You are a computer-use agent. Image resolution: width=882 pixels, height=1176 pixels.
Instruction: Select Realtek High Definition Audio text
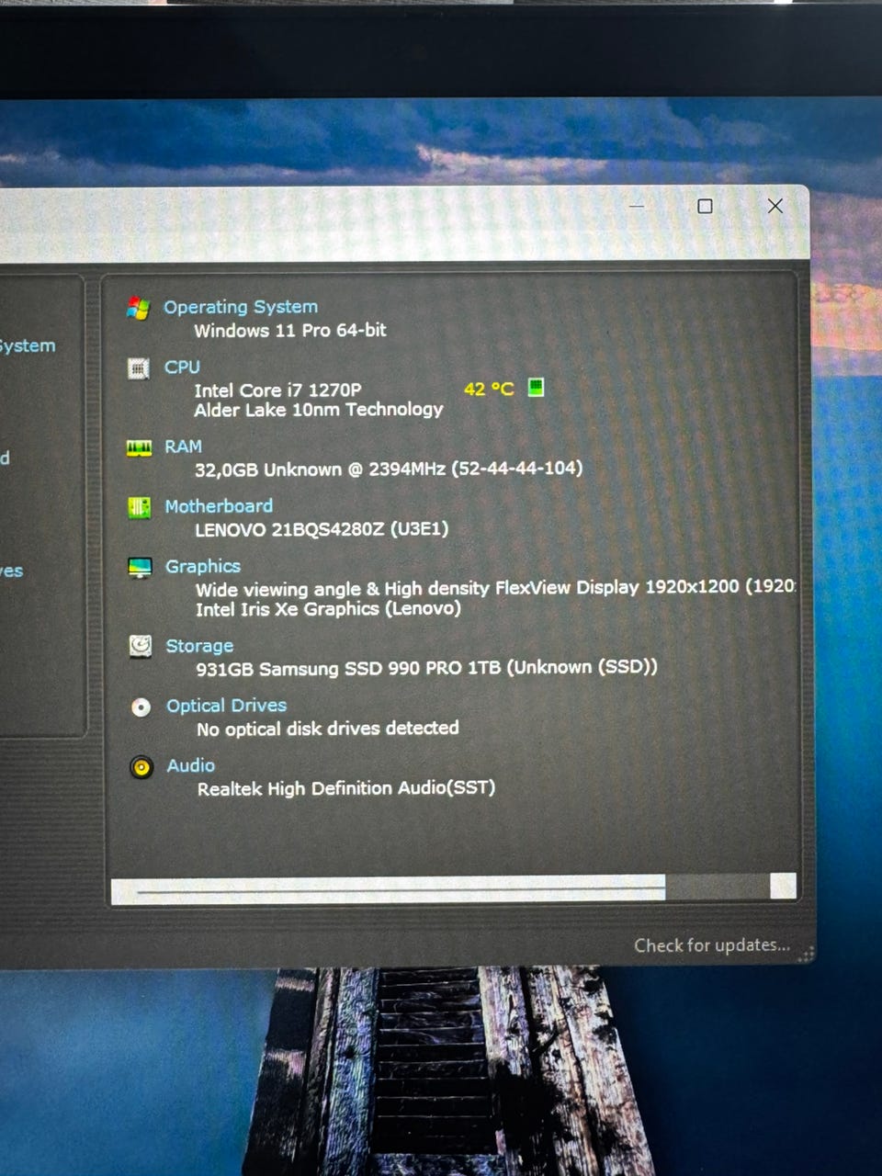(346, 788)
